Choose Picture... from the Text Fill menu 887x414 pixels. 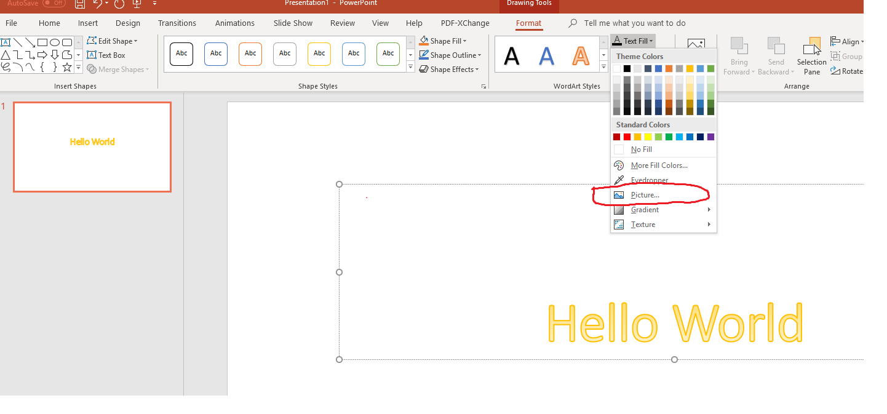(x=663, y=195)
